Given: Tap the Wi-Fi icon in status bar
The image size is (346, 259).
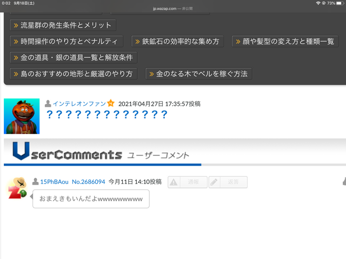Looking at the screenshot, I should (318, 3).
